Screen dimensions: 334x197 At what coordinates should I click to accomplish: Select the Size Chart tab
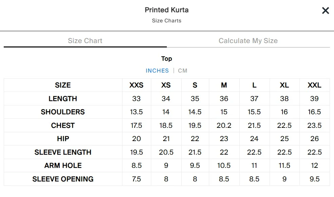(x=85, y=41)
